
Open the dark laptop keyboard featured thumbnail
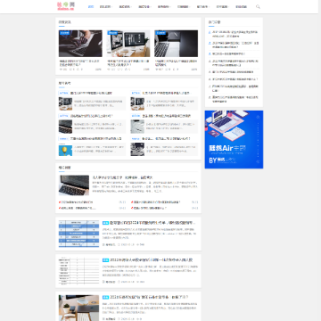(x=176, y=44)
